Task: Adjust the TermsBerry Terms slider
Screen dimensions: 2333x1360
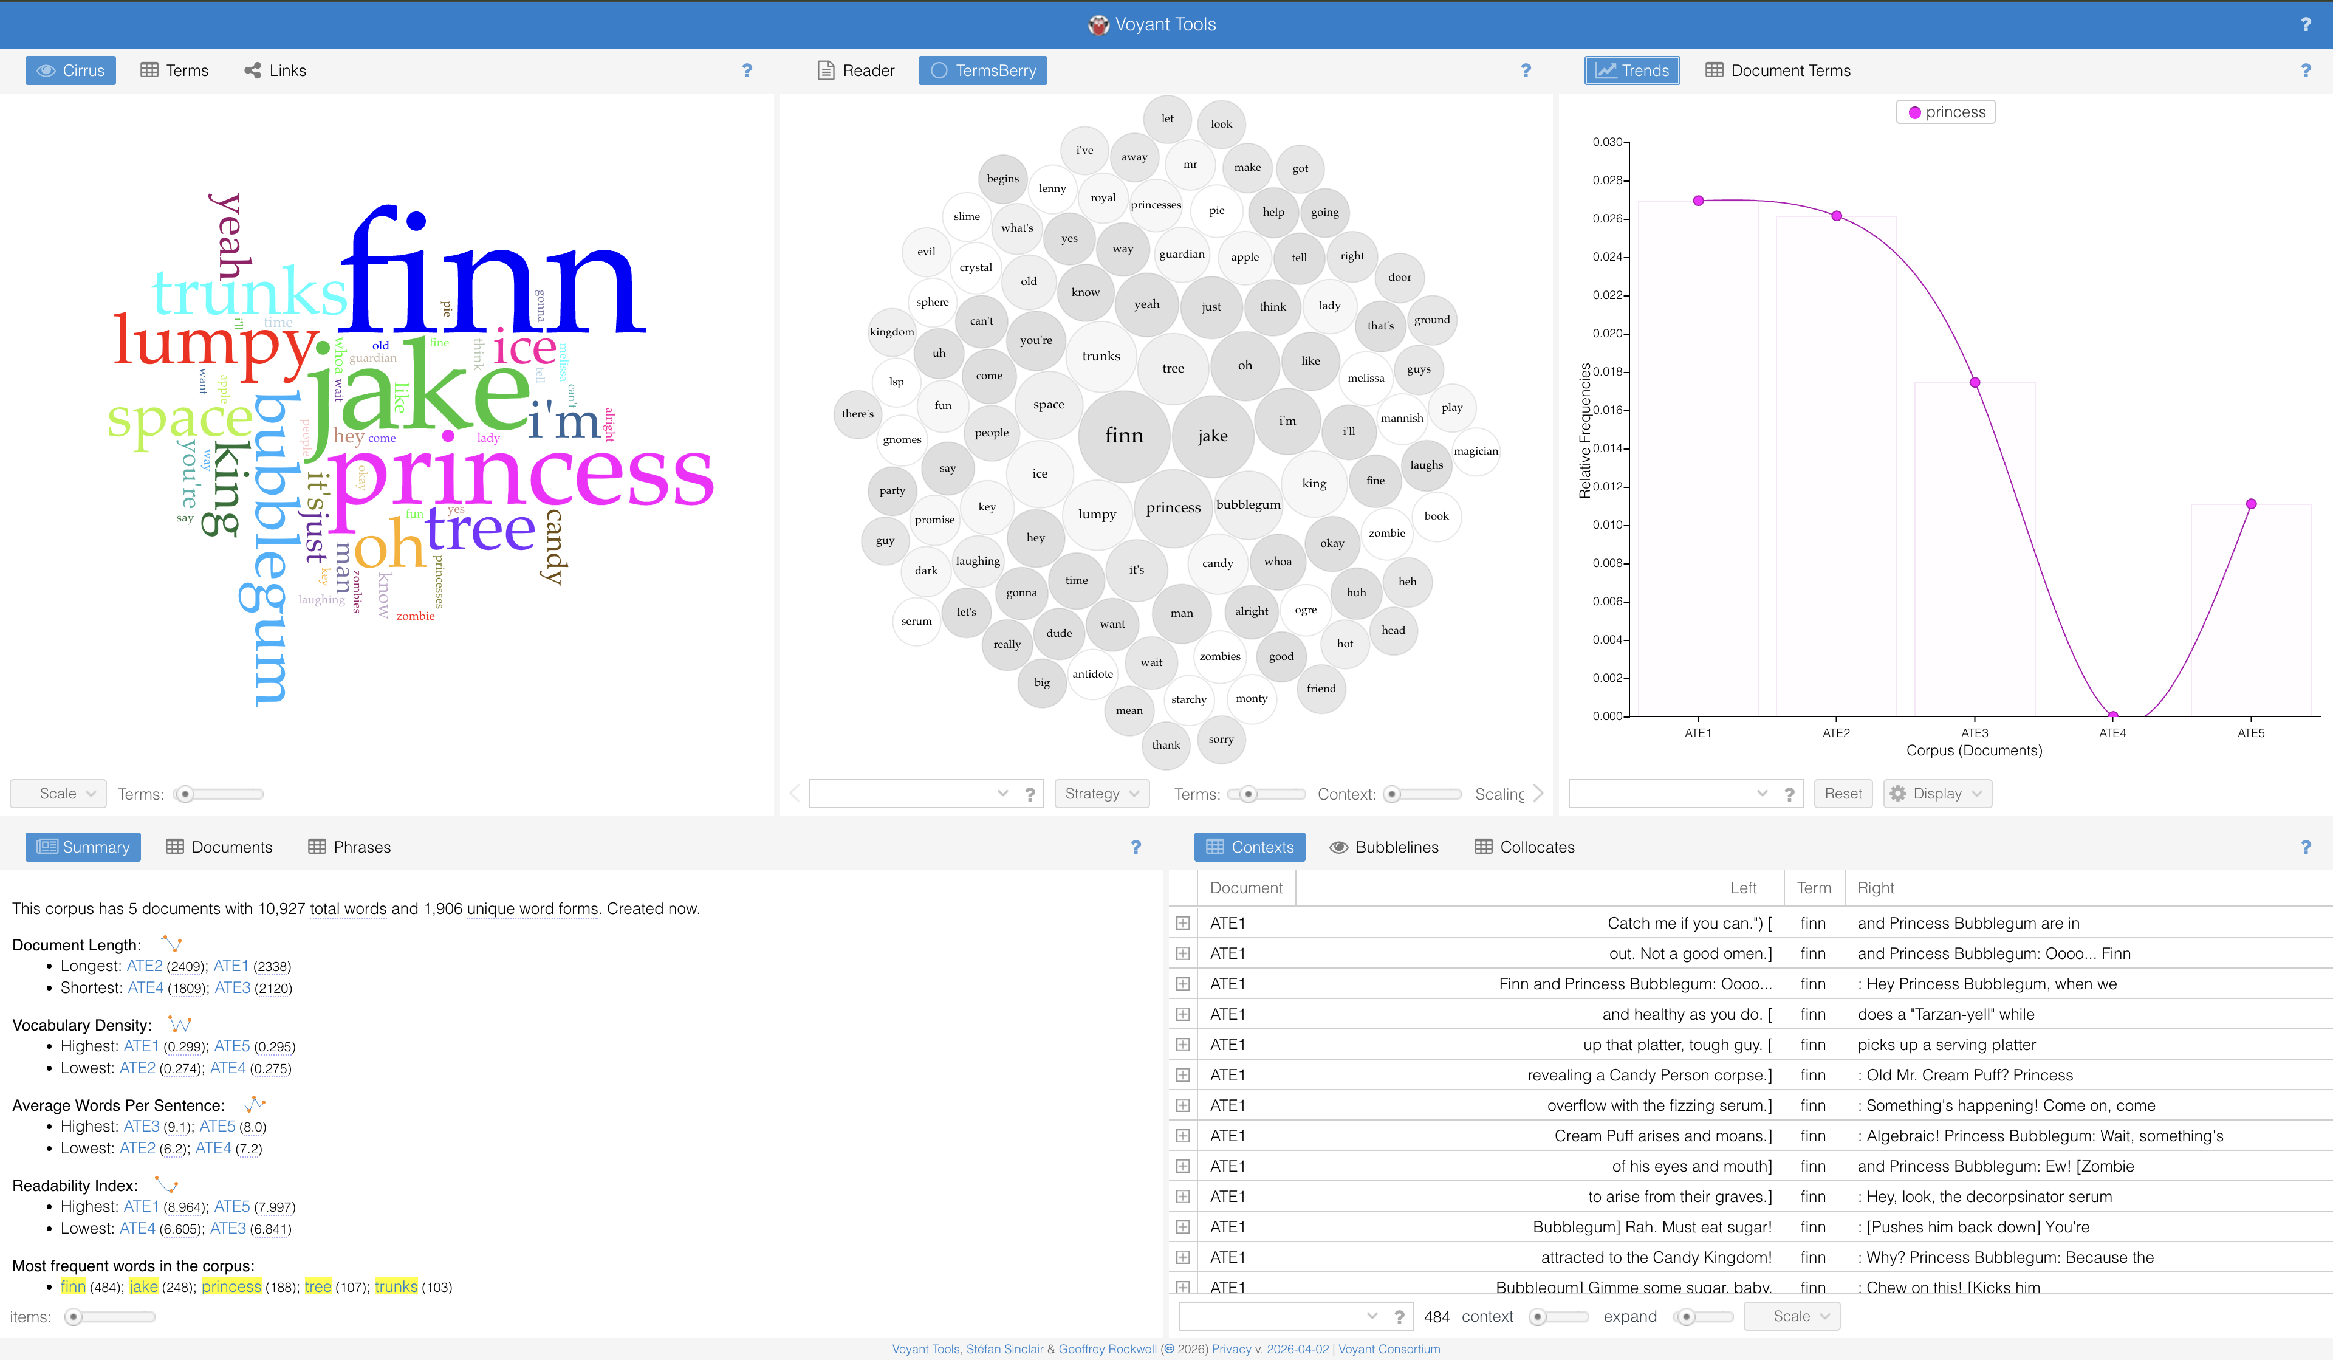Action: [1267, 794]
